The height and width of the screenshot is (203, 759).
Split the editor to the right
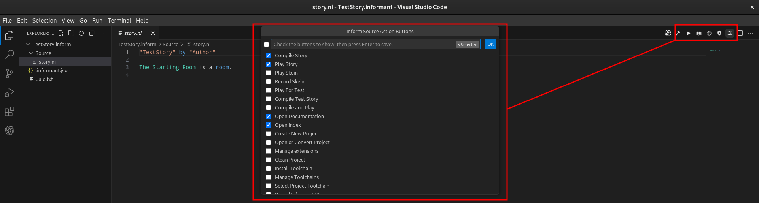[740, 33]
